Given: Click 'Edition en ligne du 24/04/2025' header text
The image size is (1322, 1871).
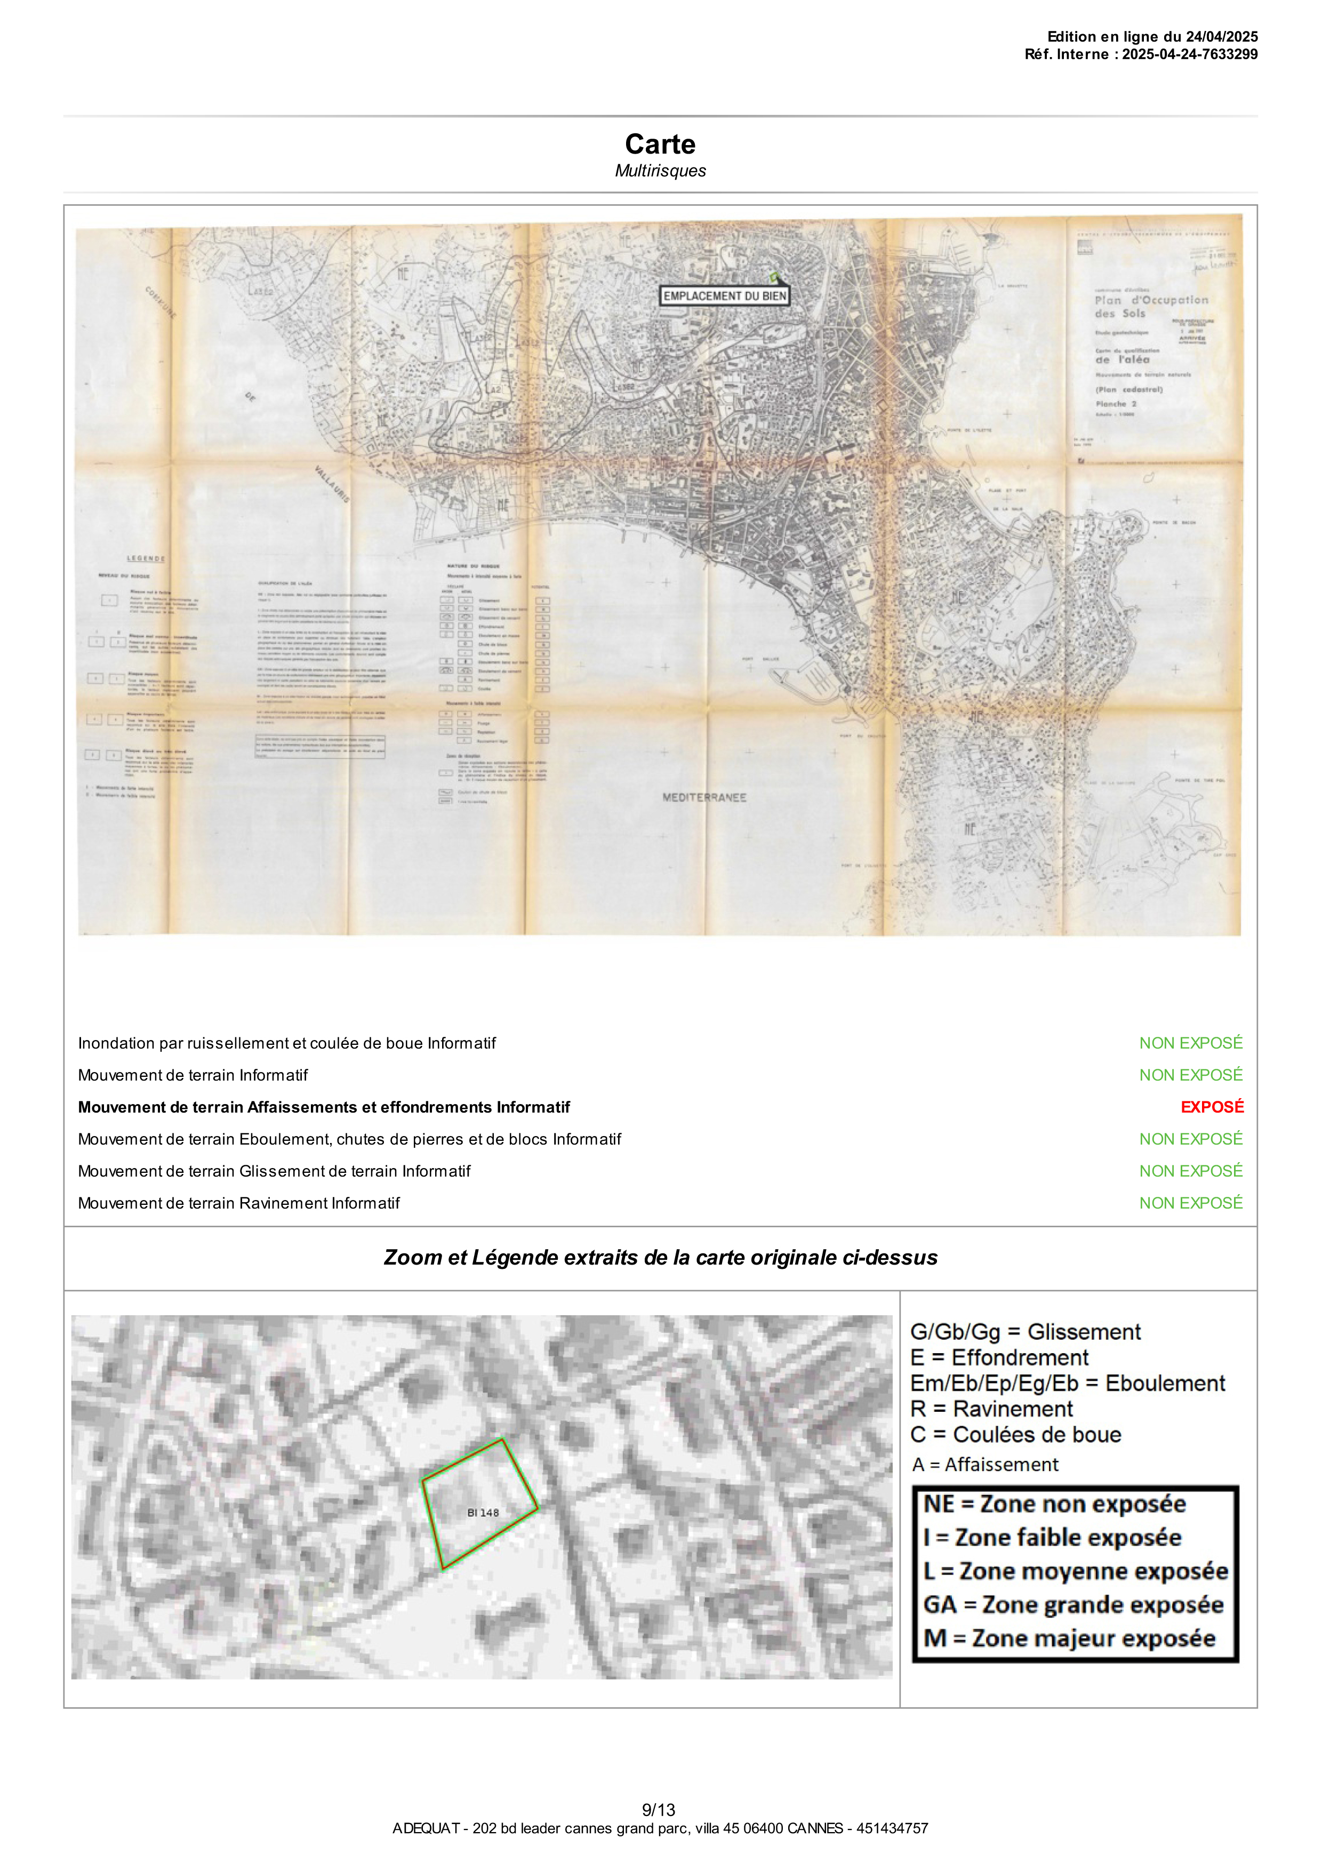Looking at the screenshot, I should (1152, 37).
